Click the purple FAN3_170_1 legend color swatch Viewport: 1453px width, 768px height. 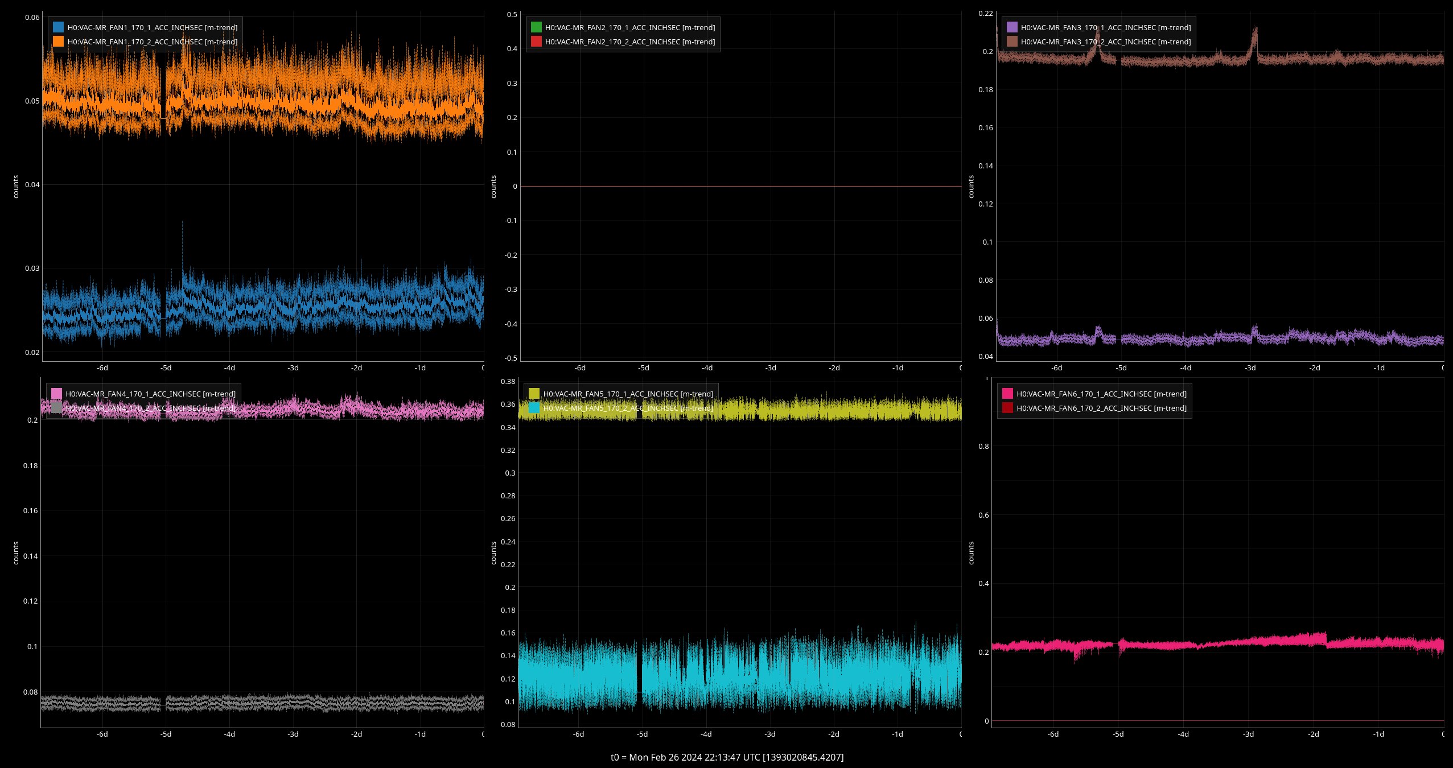[1012, 27]
